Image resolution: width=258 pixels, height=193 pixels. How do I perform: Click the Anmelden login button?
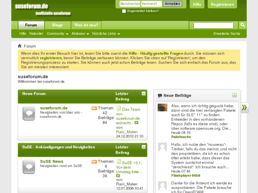coord(172,4)
